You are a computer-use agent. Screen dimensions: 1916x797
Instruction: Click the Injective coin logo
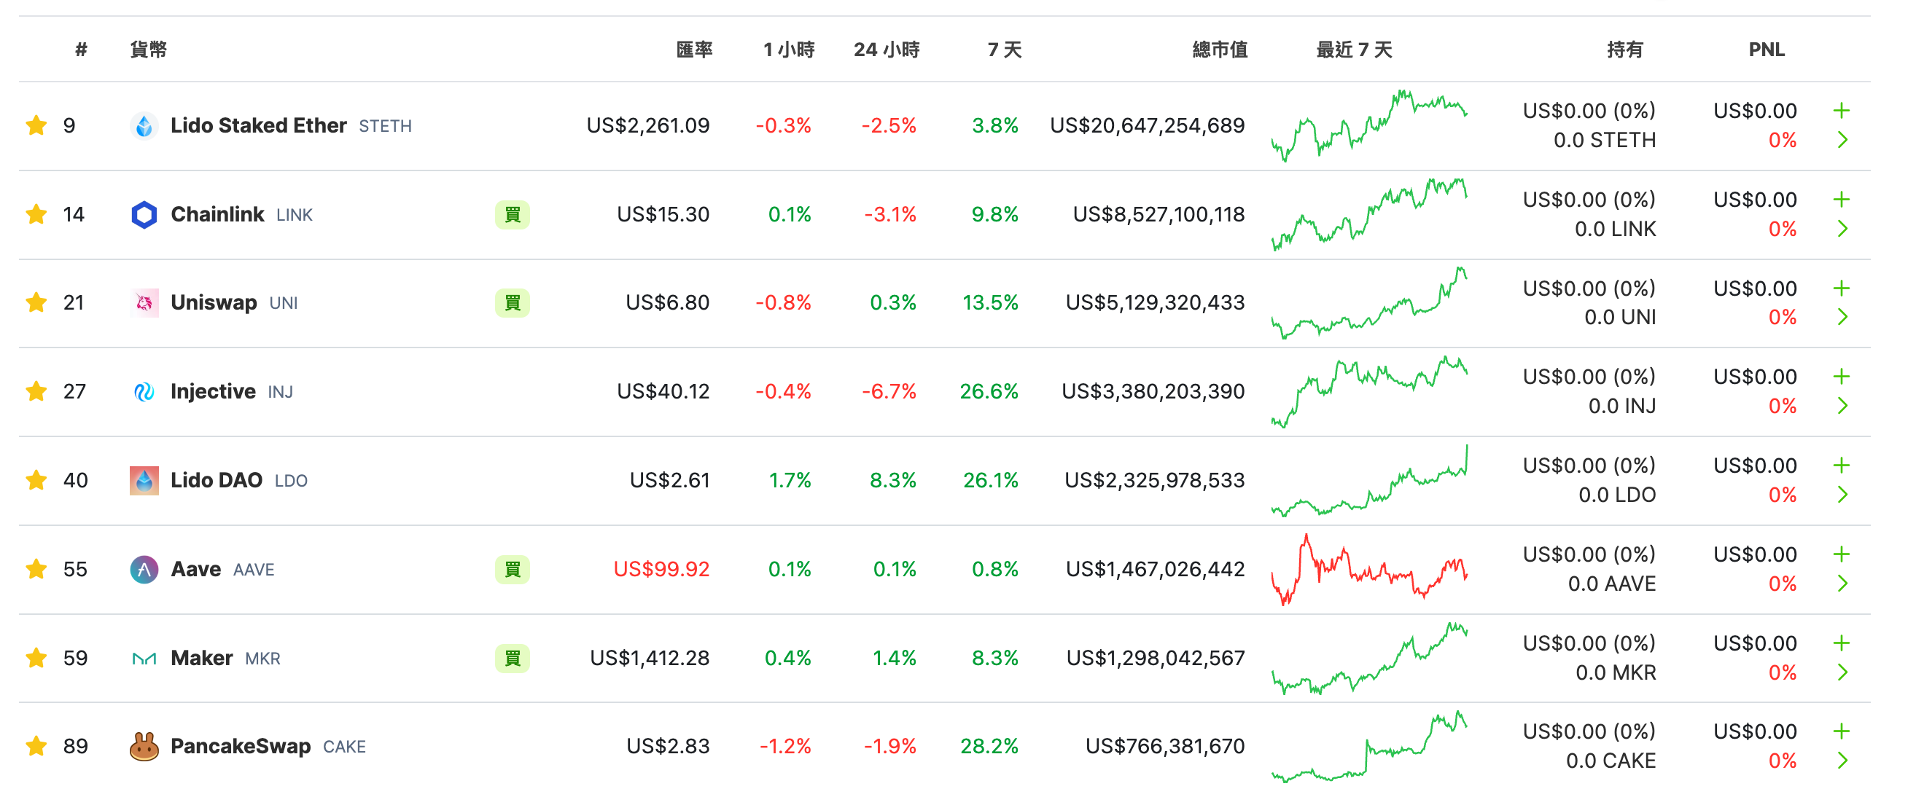click(x=144, y=391)
